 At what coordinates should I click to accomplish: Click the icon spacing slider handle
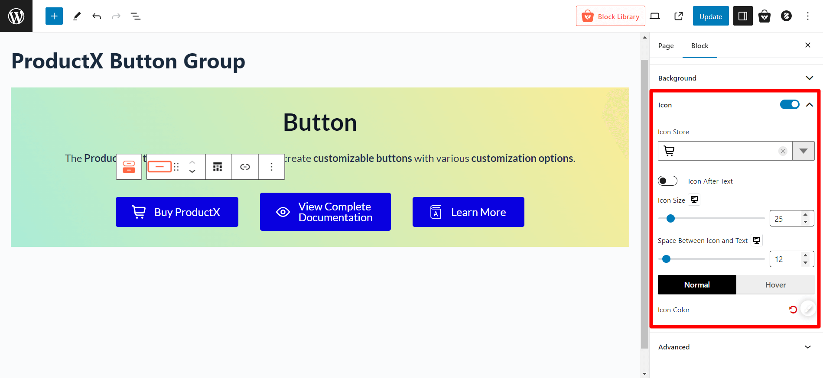point(667,259)
